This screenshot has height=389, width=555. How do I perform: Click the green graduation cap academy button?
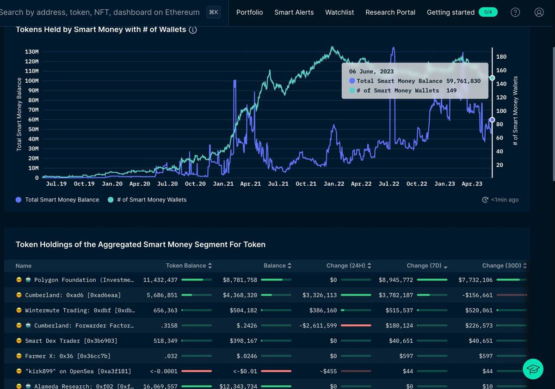coord(533,369)
